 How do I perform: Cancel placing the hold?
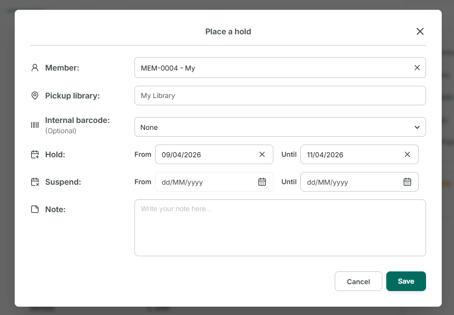click(x=358, y=281)
